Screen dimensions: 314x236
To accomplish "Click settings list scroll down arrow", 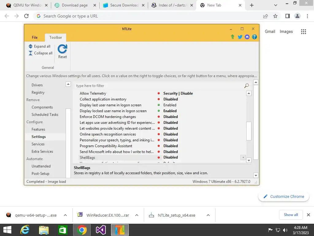I will pos(249,160).
